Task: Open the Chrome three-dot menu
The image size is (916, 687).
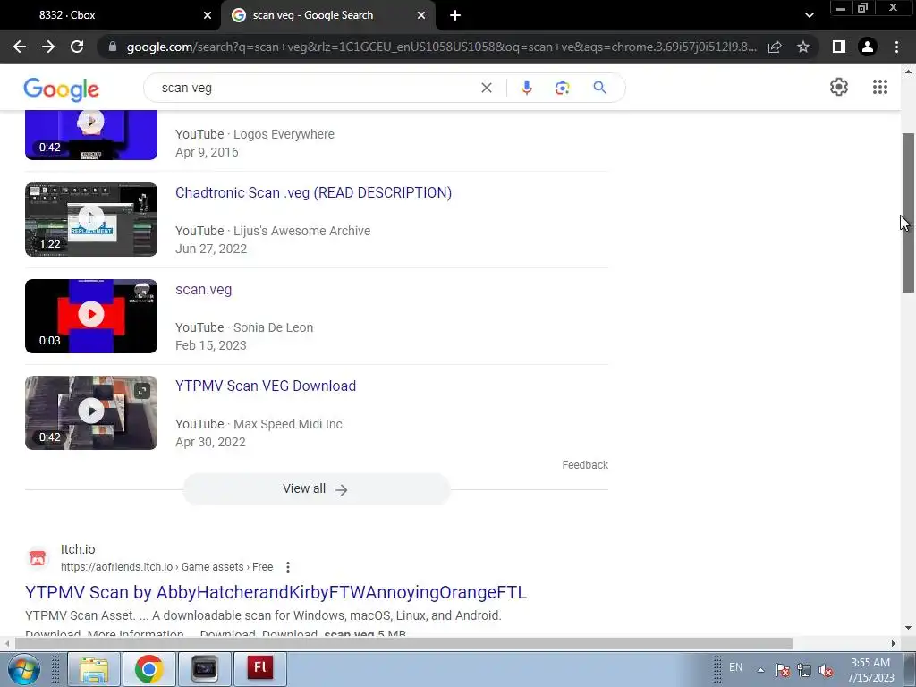Action: click(x=896, y=47)
